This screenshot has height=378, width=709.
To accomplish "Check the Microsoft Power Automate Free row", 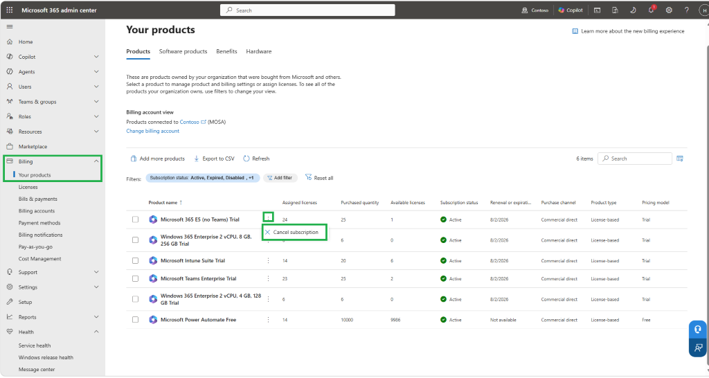I will click(135, 320).
